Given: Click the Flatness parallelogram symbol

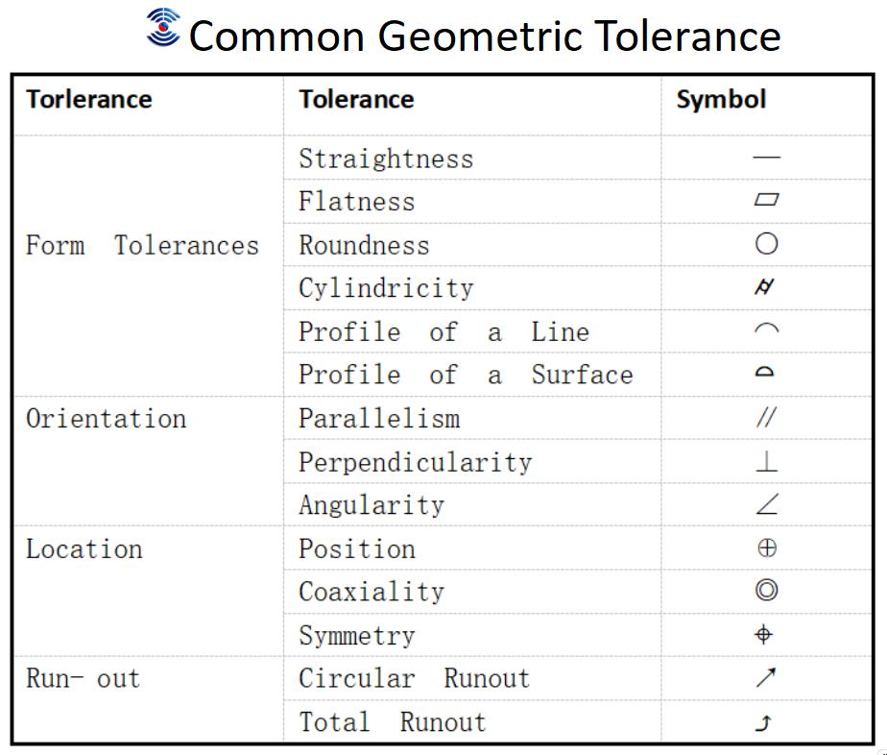Looking at the screenshot, I should [x=766, y=199].
